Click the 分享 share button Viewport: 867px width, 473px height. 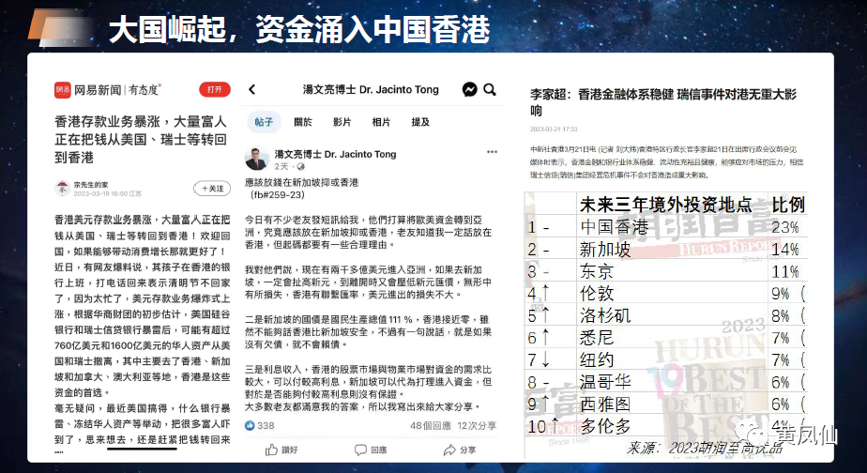click(x=460, y=450)
